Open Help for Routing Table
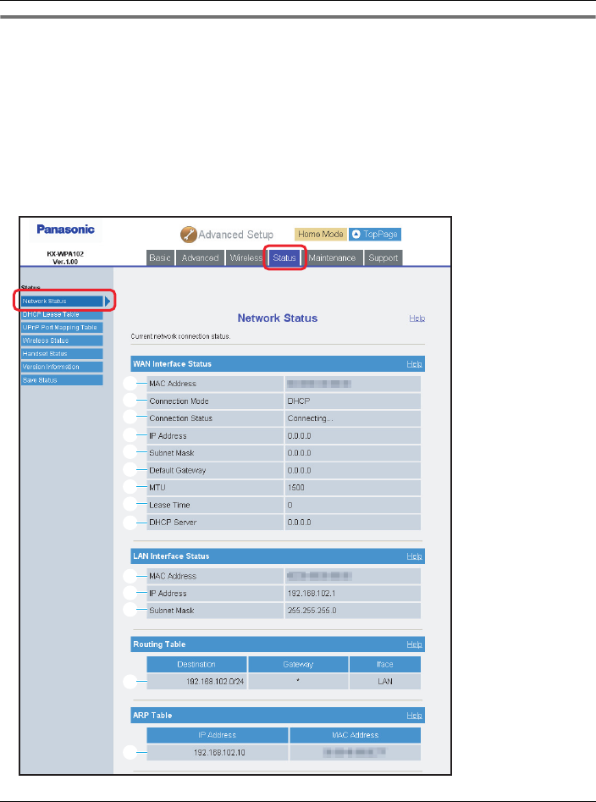Image resolution: width=596 pixels, height=802 pixels. click(x=414, y=644)
